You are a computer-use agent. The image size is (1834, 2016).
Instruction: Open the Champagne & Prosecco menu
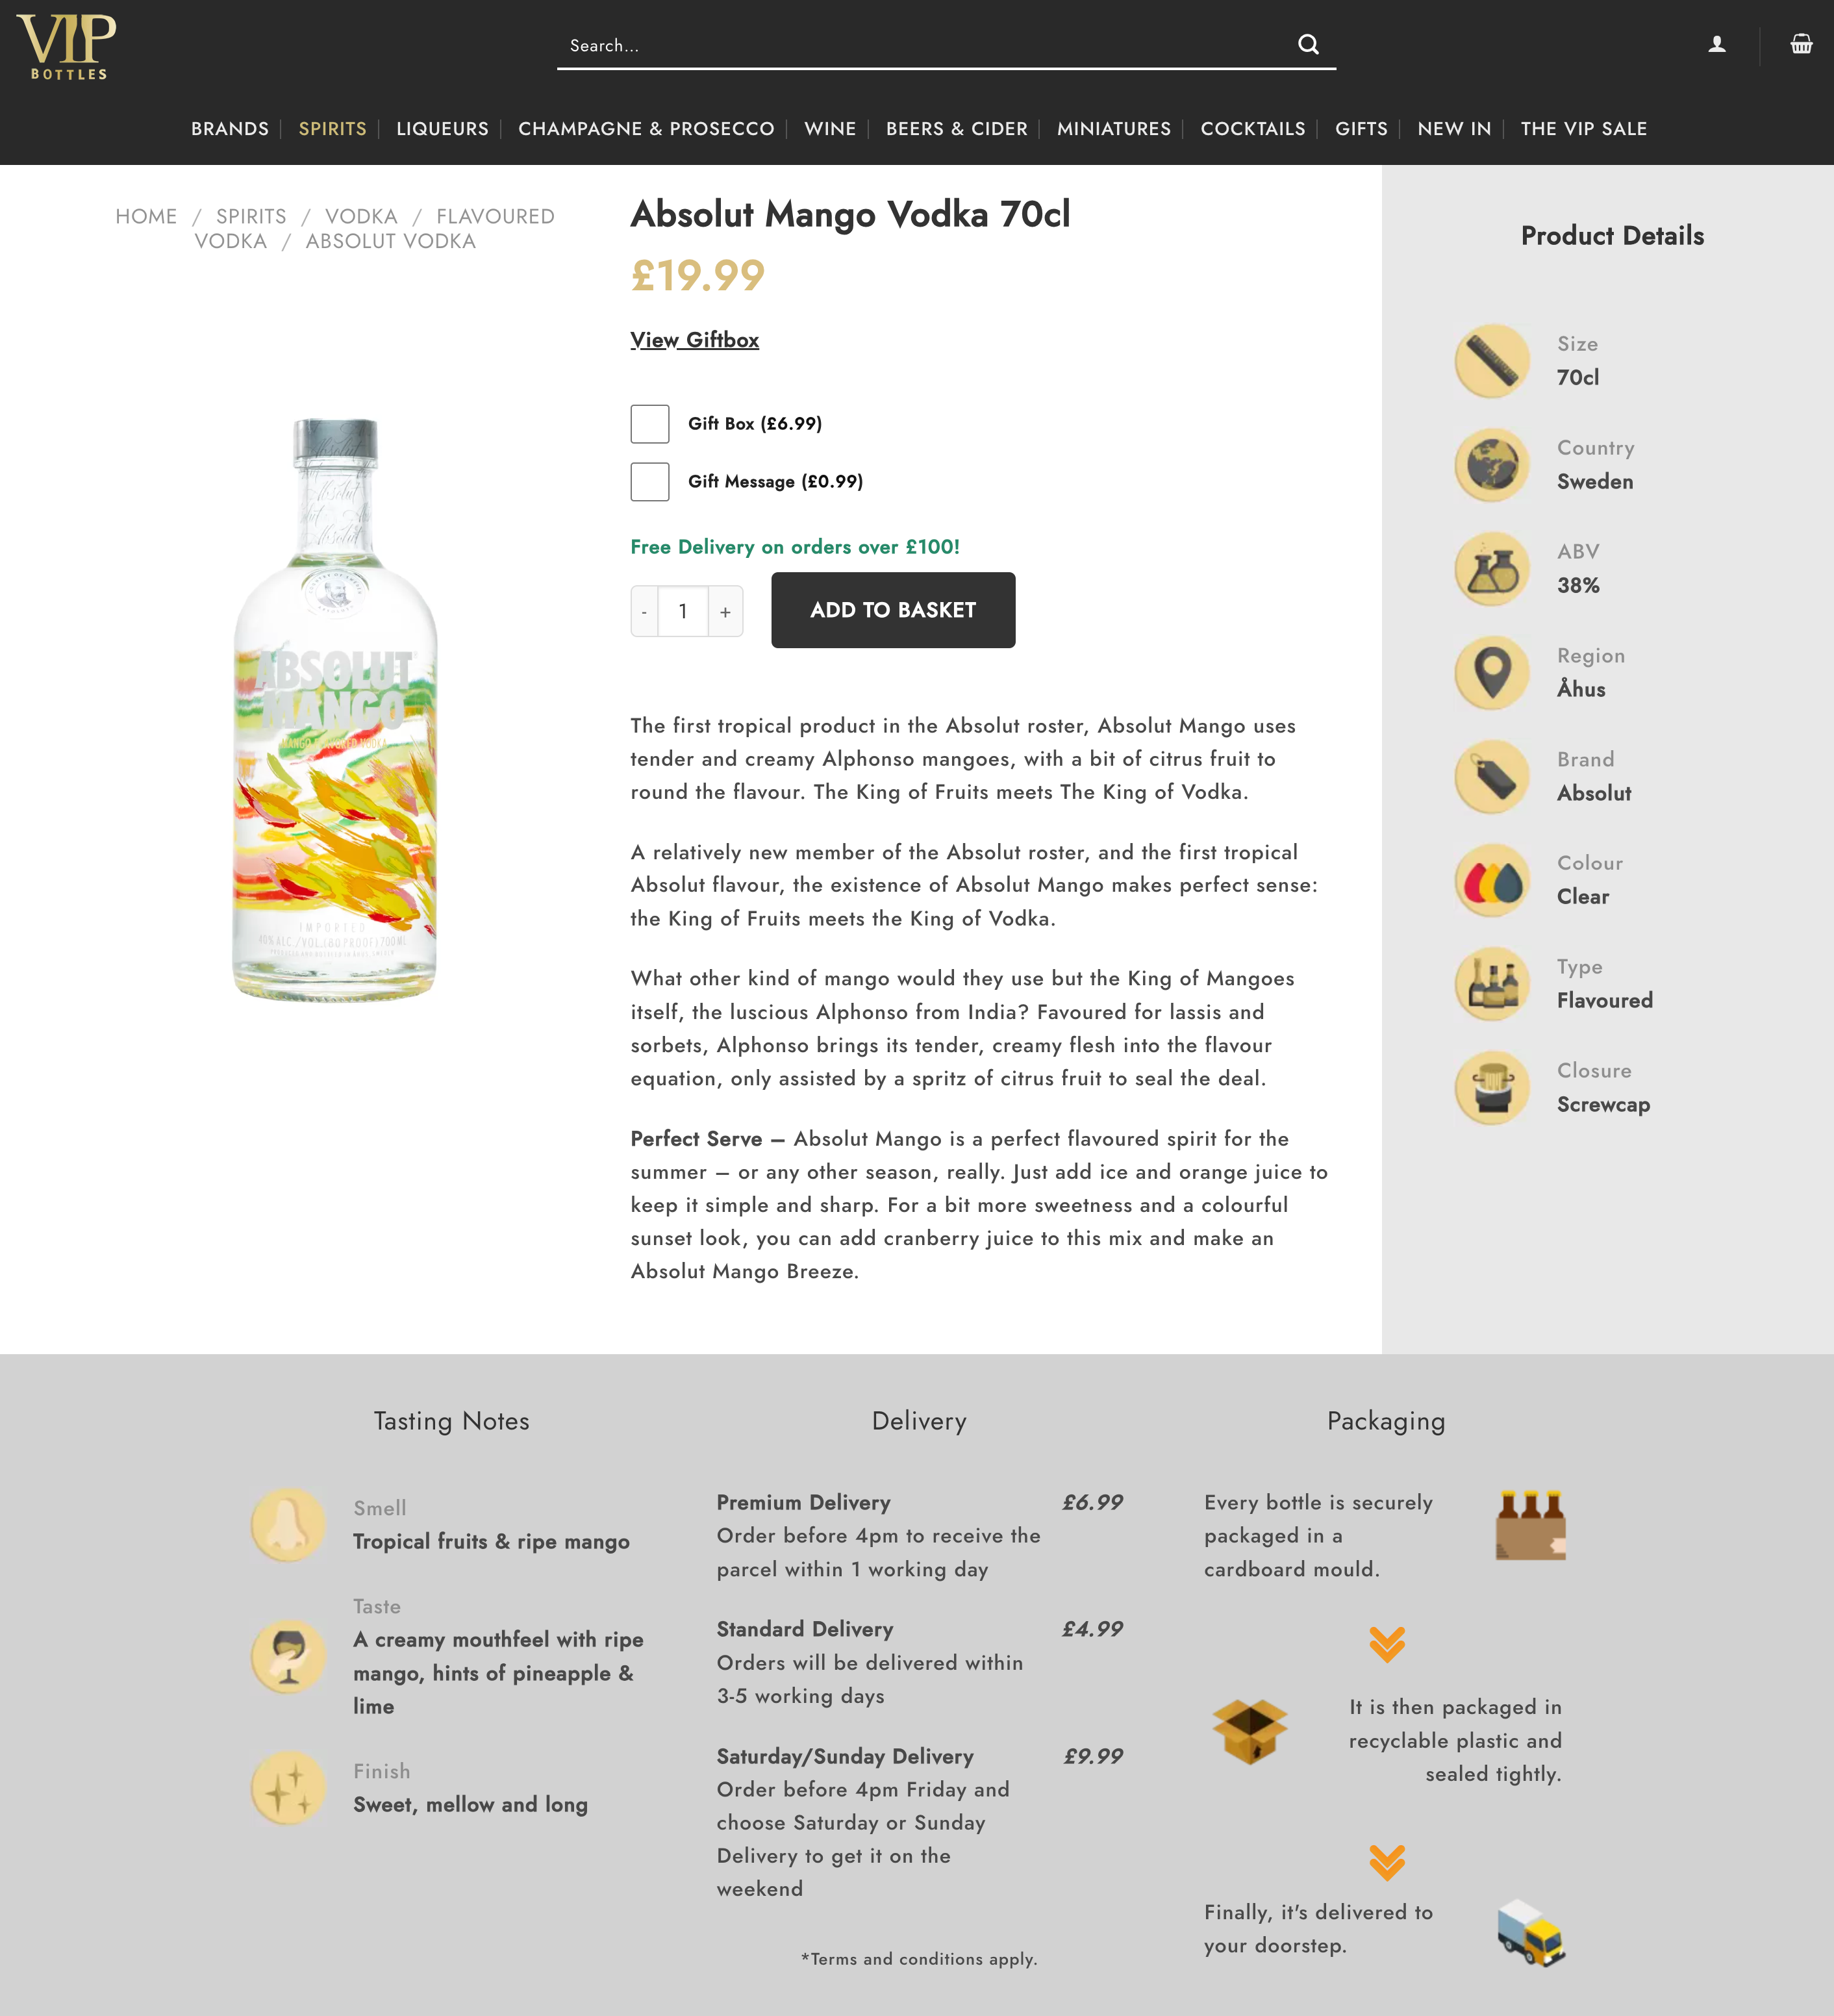coord(646,129)
